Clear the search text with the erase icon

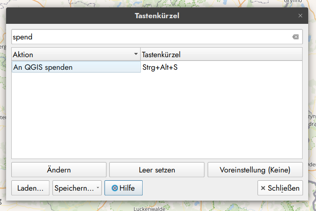(x=296, y=37)
